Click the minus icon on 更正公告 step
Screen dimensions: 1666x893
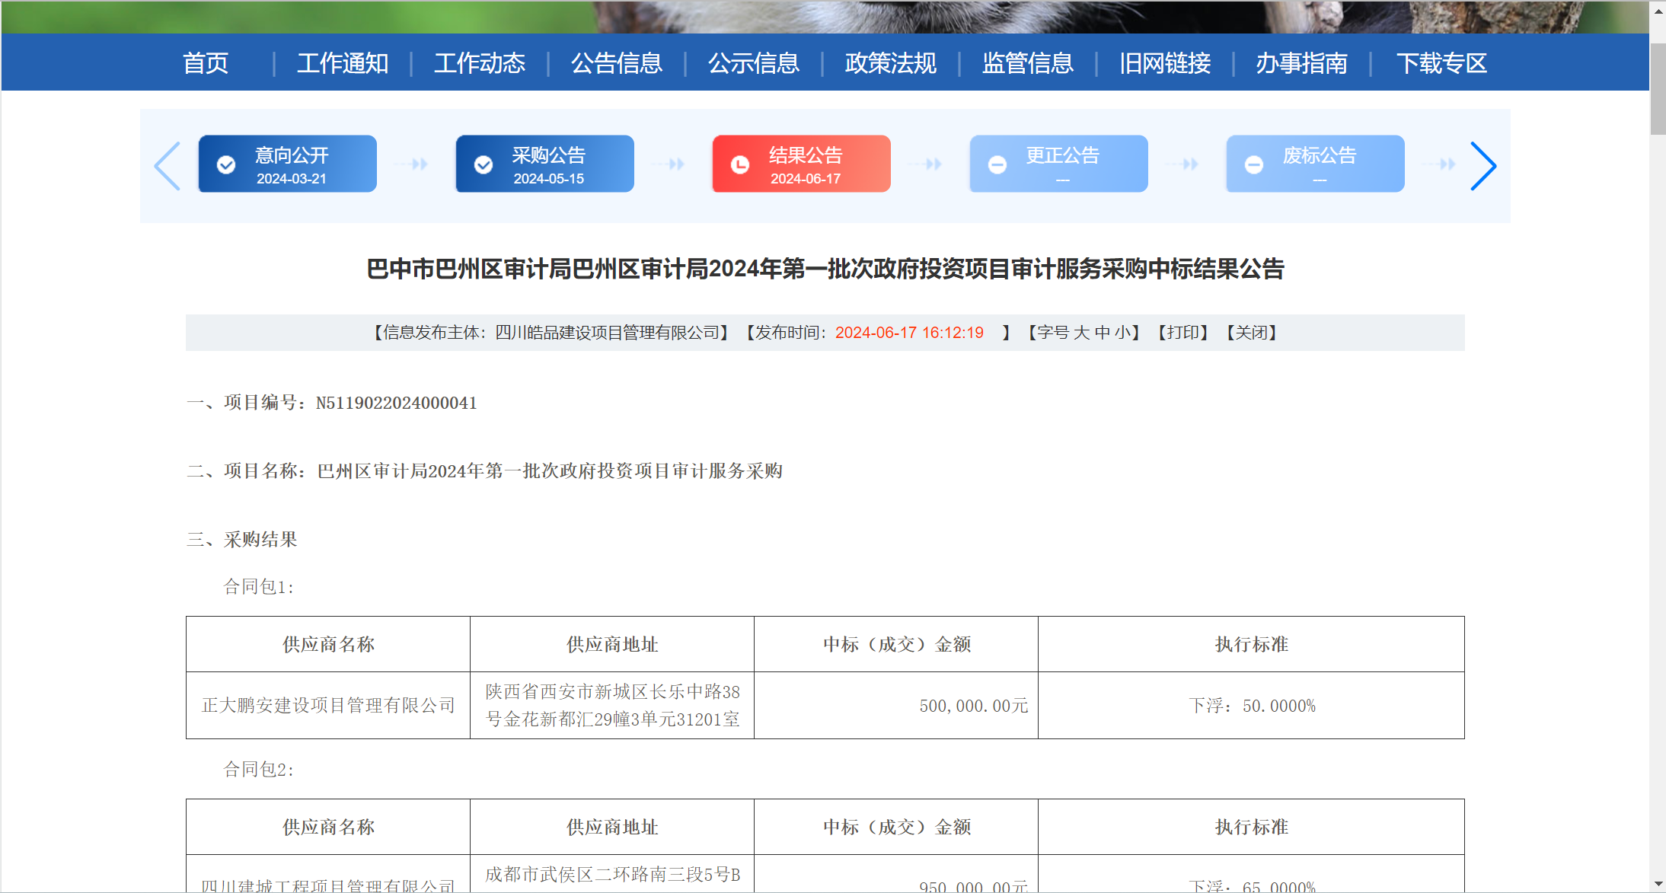pos(997,164)
